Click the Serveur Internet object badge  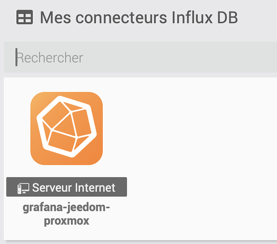pyautogui.click(x=67, y=187)
